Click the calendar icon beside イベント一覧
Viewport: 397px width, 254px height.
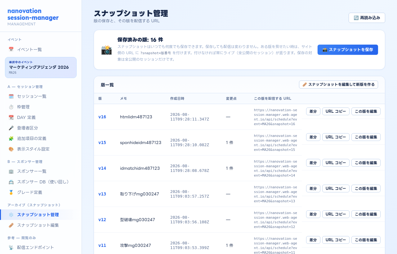click(11, 49)
